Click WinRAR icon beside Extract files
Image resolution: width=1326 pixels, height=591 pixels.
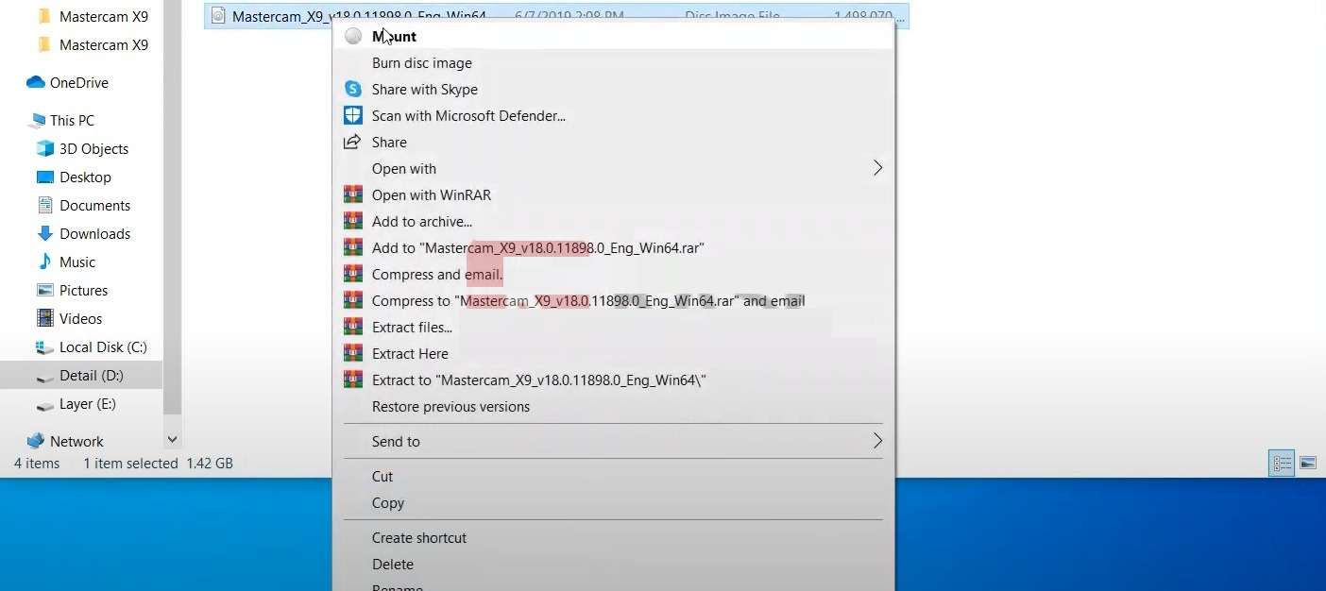[x=353, y=327]
